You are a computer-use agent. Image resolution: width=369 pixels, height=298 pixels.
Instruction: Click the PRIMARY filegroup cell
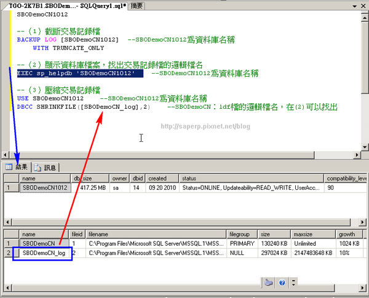point(242,243)
